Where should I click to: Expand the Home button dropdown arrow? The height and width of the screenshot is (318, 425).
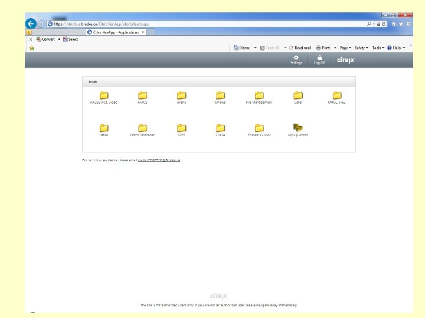tap(255, 48)
